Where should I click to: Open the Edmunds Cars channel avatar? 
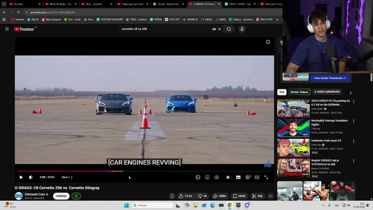click(x=19, y=196)
